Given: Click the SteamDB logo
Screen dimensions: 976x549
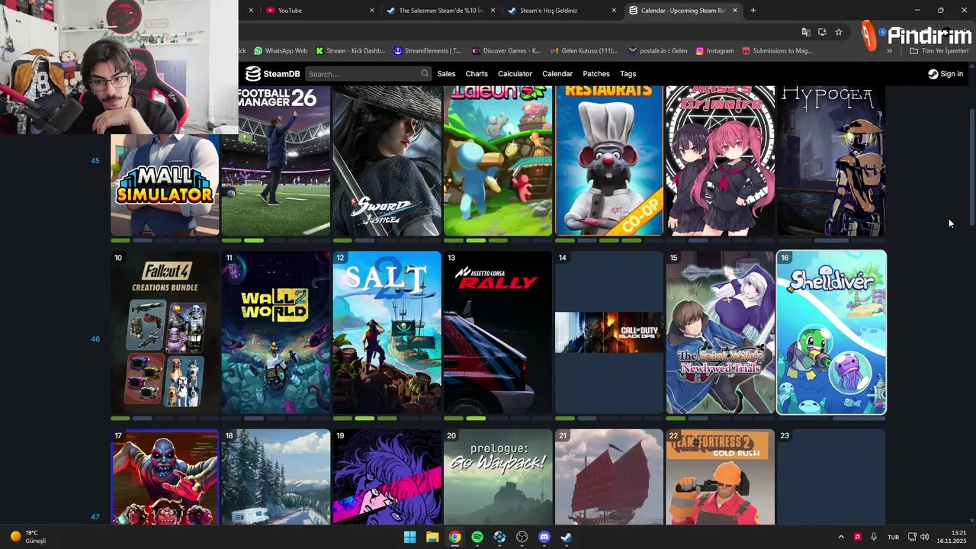Looking at the screenshot, I should (x=272, y=74).
